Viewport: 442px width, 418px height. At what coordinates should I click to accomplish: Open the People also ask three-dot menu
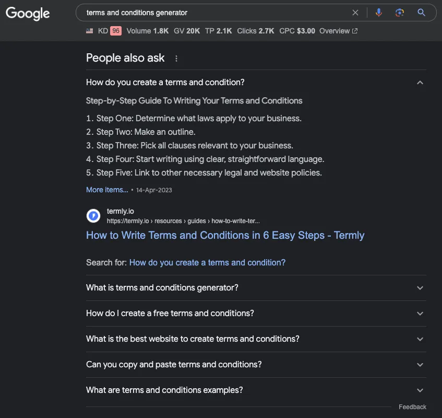coord(176,59)
